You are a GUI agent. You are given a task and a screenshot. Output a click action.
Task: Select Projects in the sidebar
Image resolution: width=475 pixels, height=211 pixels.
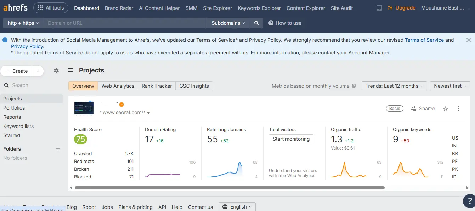[x=32, y=99]
